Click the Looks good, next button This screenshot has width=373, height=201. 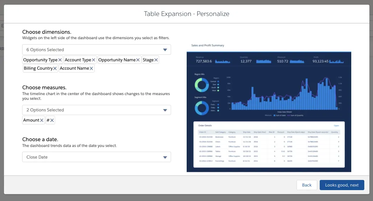(342, 185)
